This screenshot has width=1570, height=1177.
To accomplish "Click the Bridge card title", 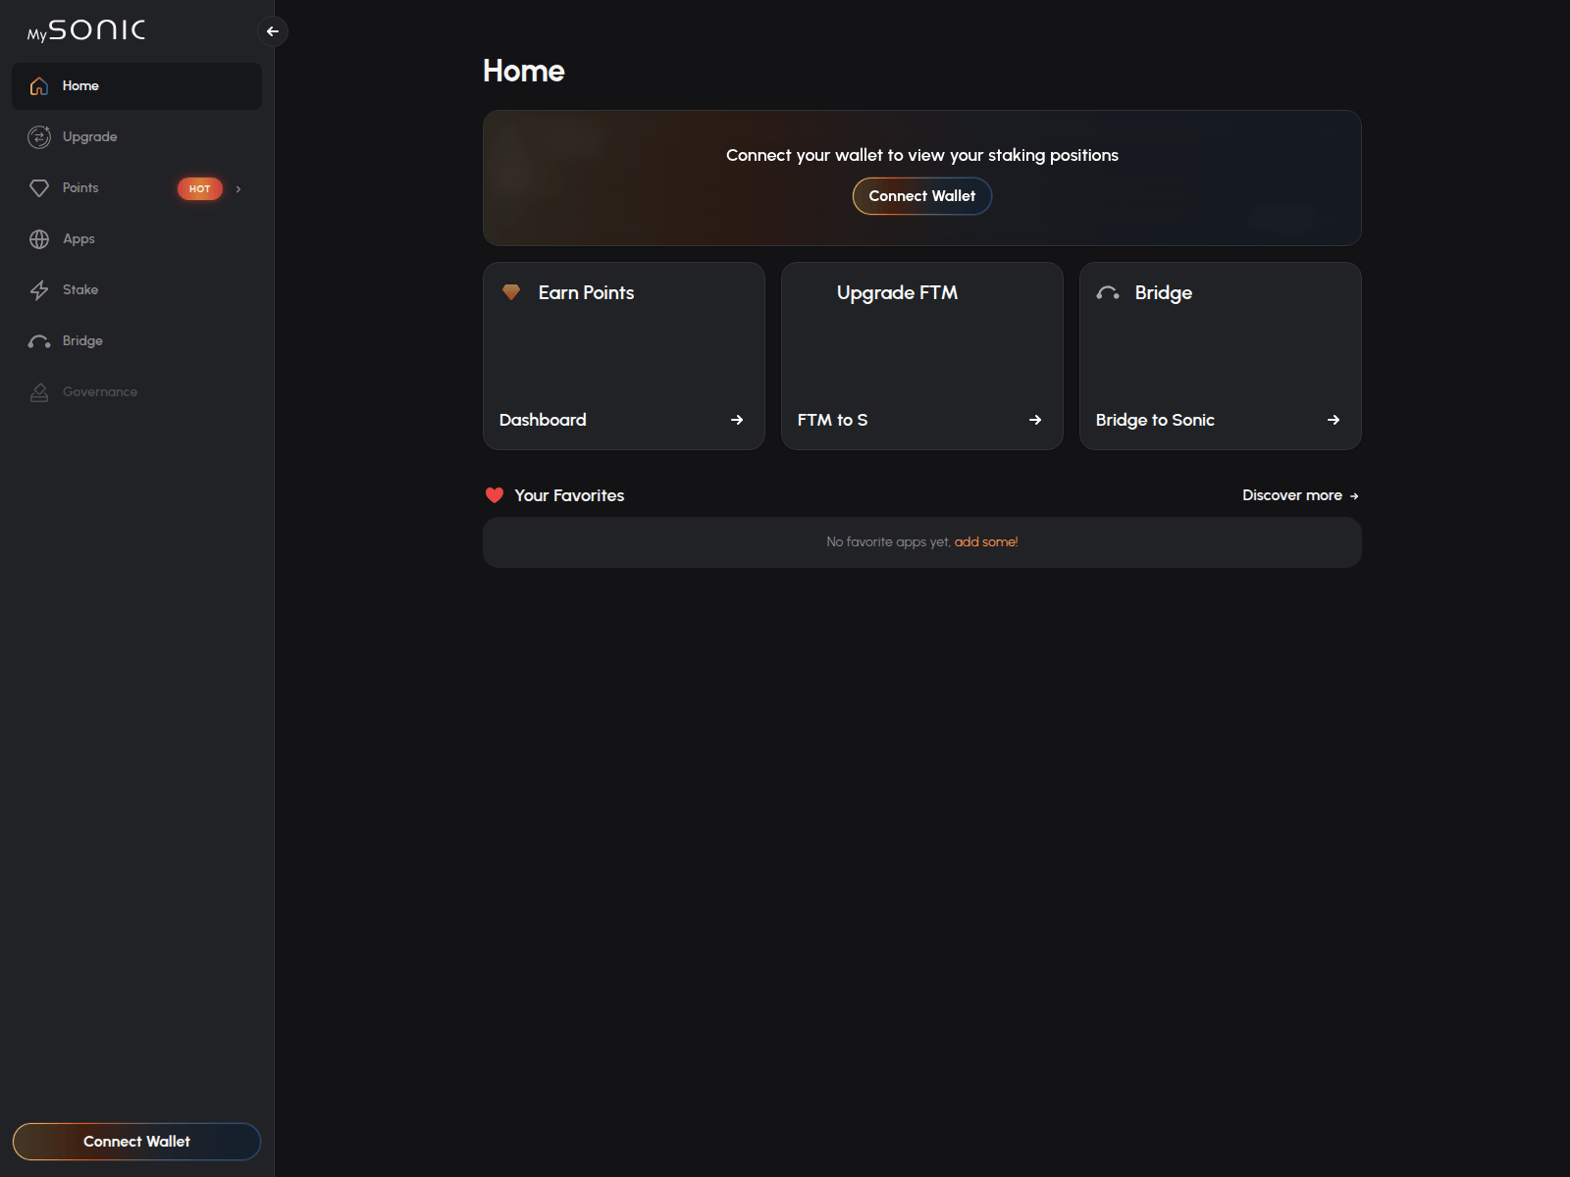I will 1164,292.
